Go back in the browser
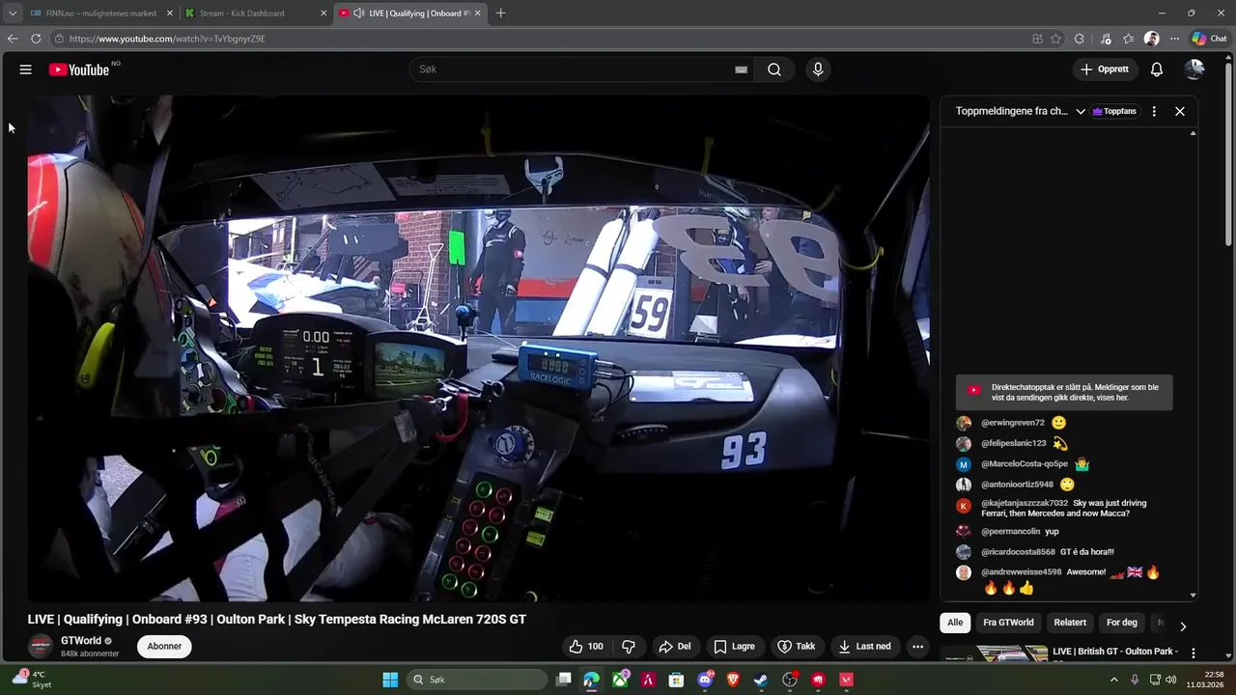The width and height of the screenshot is (1236, 695). pyautogui.click(x=13, y=39)
